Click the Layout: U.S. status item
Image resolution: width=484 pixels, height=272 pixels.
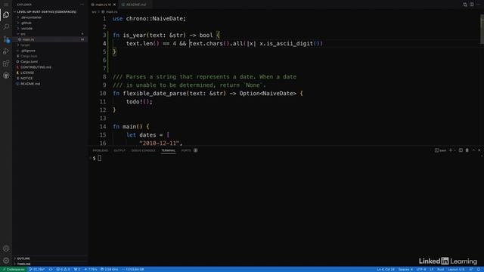(456, 270)
